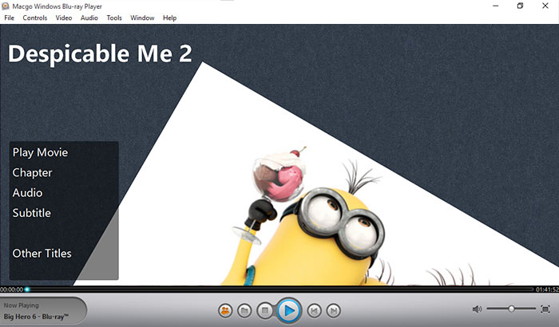Stop playback with the square stop button
The width and height of the screenshot is (559, 327).
[x=265, y=311]
